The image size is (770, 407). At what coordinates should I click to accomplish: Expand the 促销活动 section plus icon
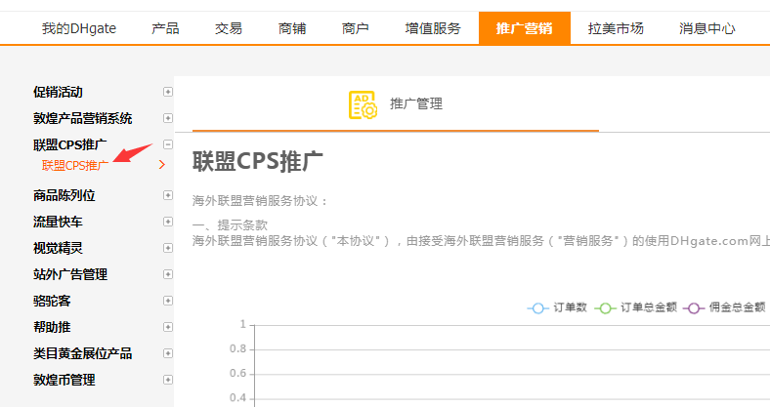(168, 92)
